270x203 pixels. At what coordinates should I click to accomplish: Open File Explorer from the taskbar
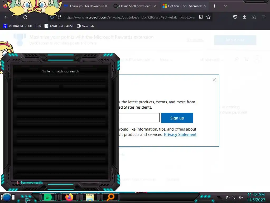coord(90,197)
